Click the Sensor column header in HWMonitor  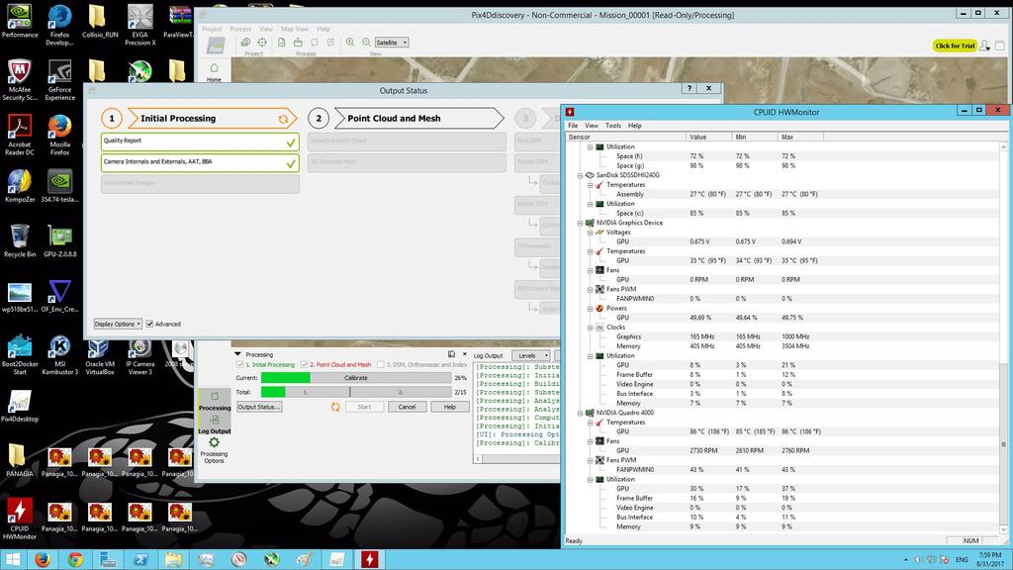[x=625, y=137]
